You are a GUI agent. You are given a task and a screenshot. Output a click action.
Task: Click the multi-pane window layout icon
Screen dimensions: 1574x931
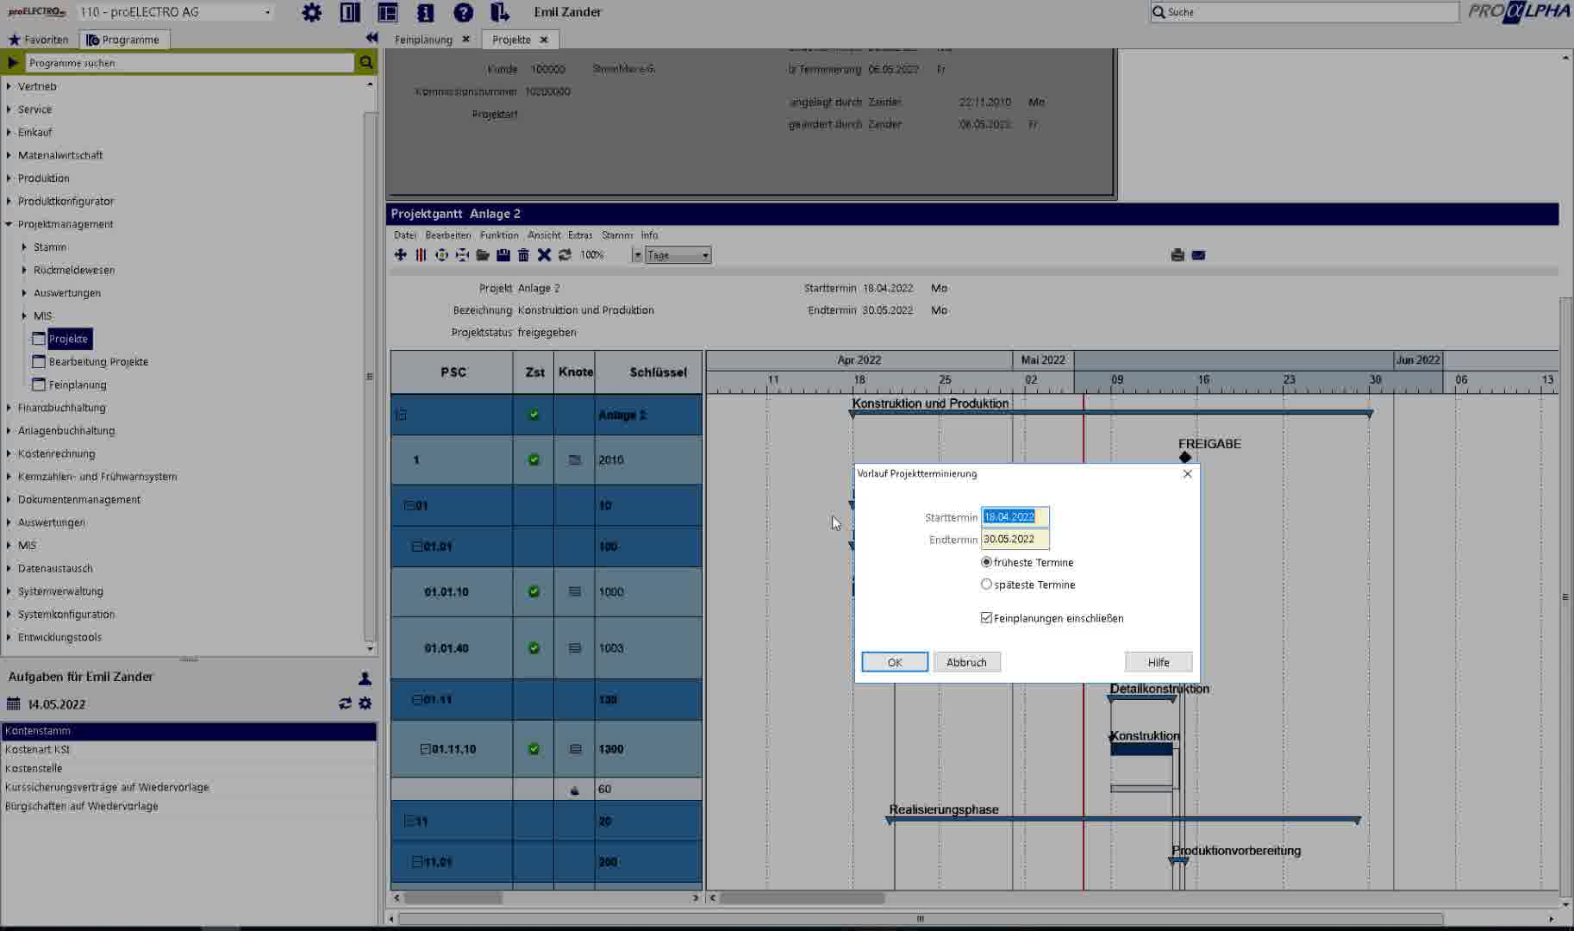coord(388,12)
